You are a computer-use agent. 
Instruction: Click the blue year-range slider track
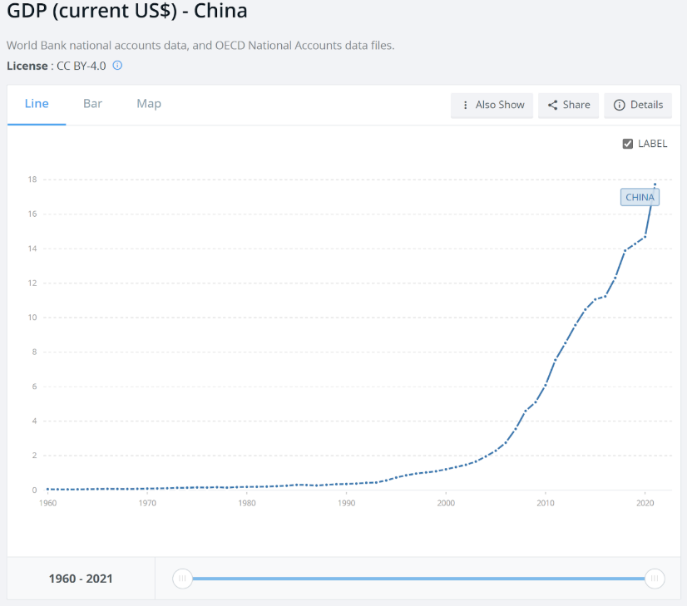tap(418, 579)
